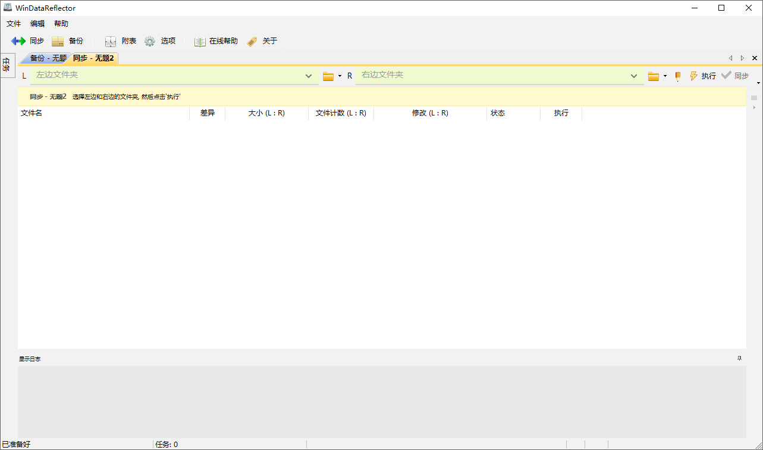
Task: Click the 文件计数 (L : R) column header
Action: pyautogui.click(x=341, y=113)
